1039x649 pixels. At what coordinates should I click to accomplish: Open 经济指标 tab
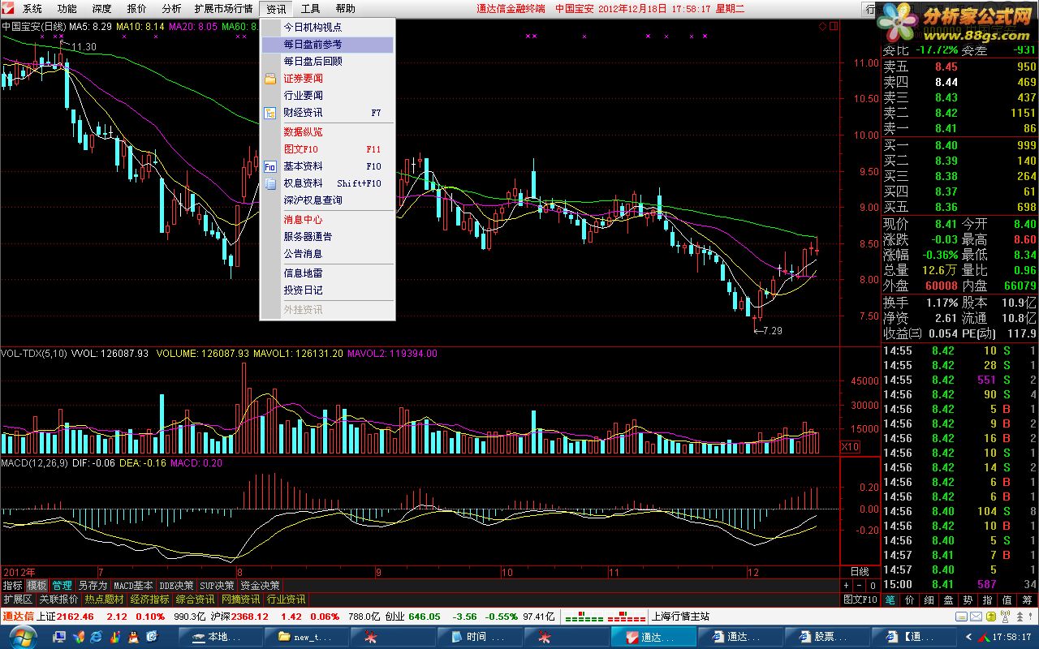click(x=149, y=600)
